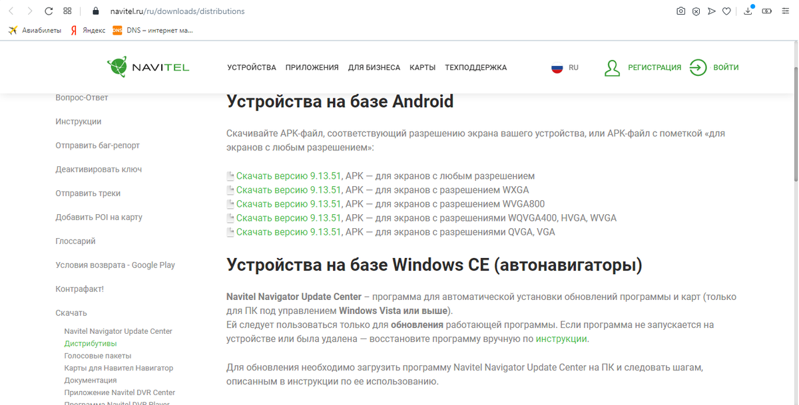The width and height of the screenshot is (799, 405).
Task: Open the RU language selector
Action: tap(574, 68)
